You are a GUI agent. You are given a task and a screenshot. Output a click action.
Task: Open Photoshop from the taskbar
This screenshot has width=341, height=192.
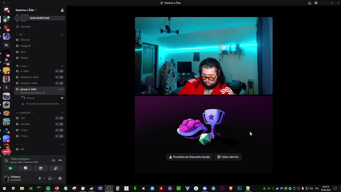[x=239, y=189]
